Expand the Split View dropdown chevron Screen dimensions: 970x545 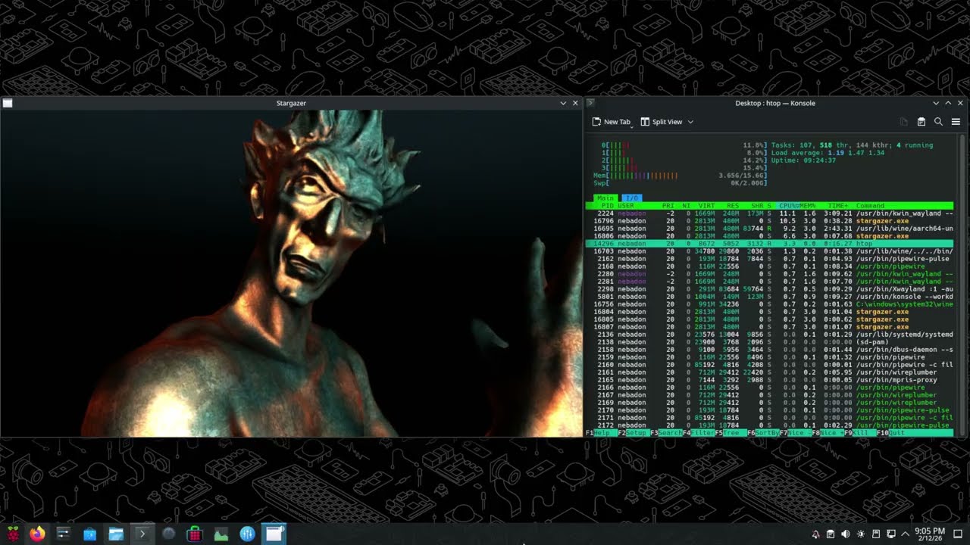tap(690, 122)
